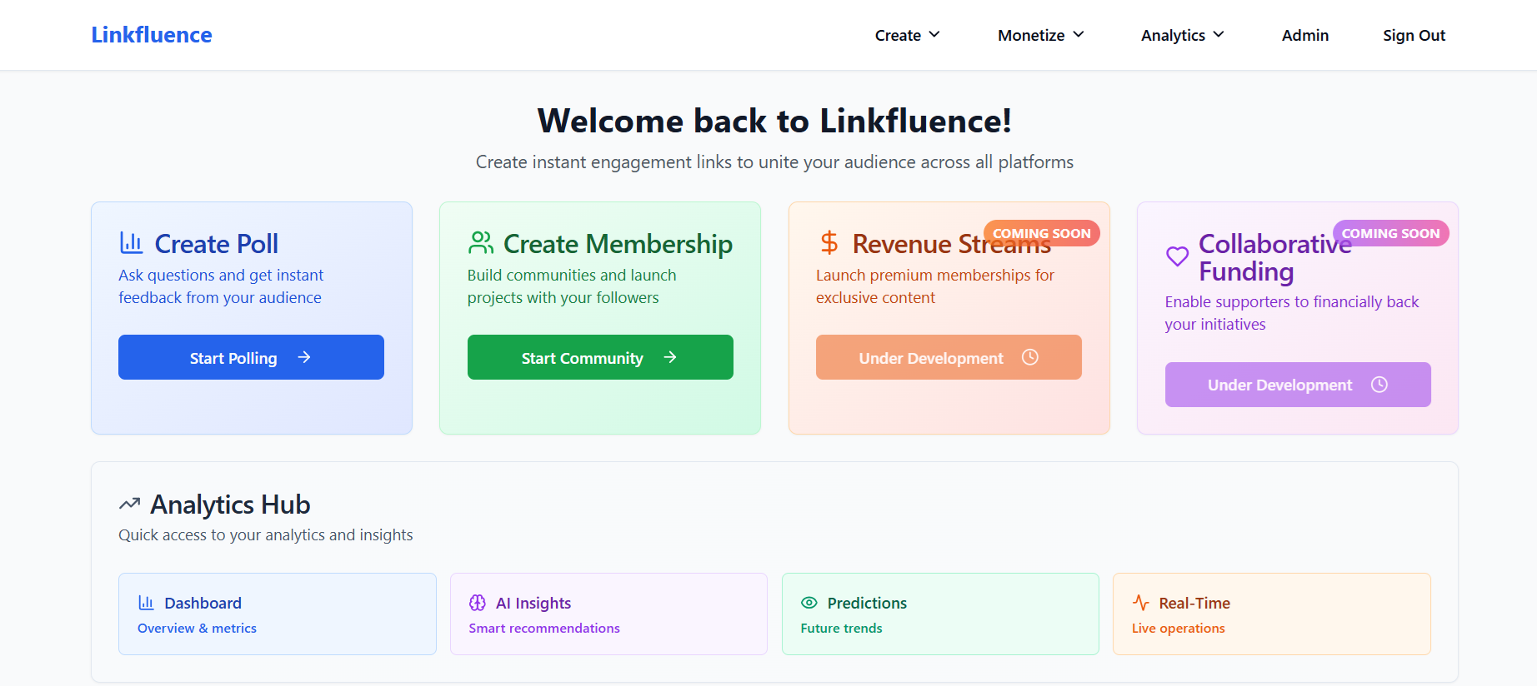1537x686 pixels.
Task: Click the Linkfluence logo link
Action: 152,35
